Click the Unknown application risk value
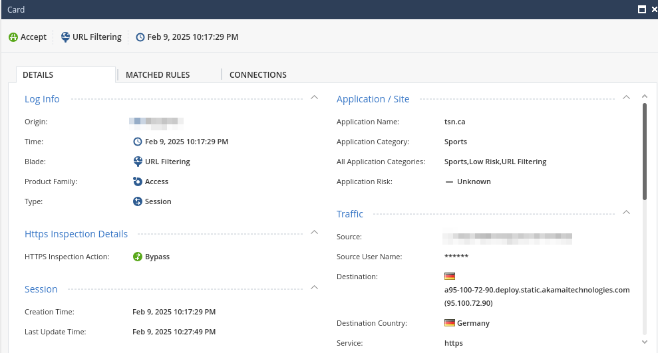This screenshot has height=353, width=658. click(474, 181)
